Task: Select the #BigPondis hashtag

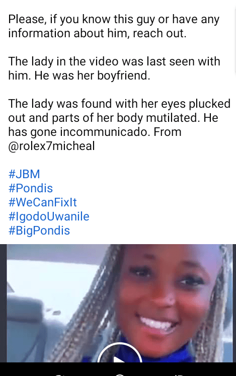Action: 39,231
